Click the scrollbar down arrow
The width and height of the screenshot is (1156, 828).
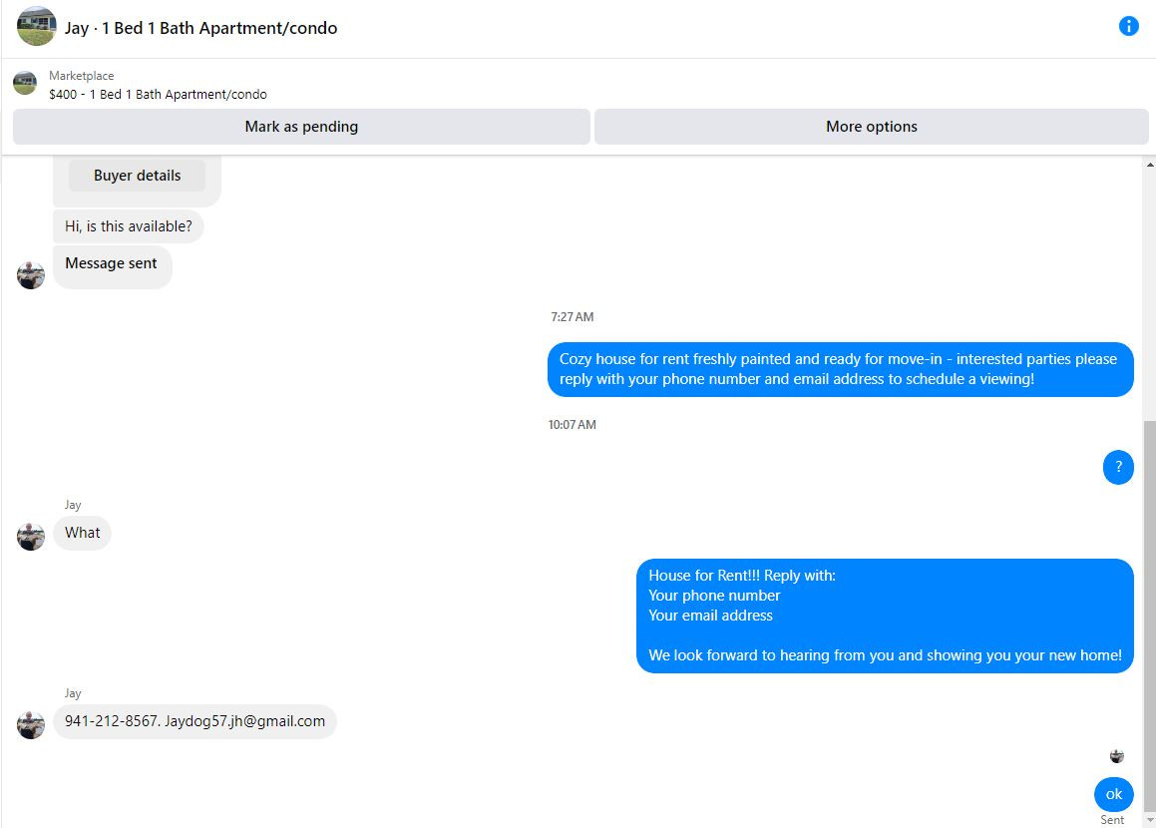(x=1150, y=820)
